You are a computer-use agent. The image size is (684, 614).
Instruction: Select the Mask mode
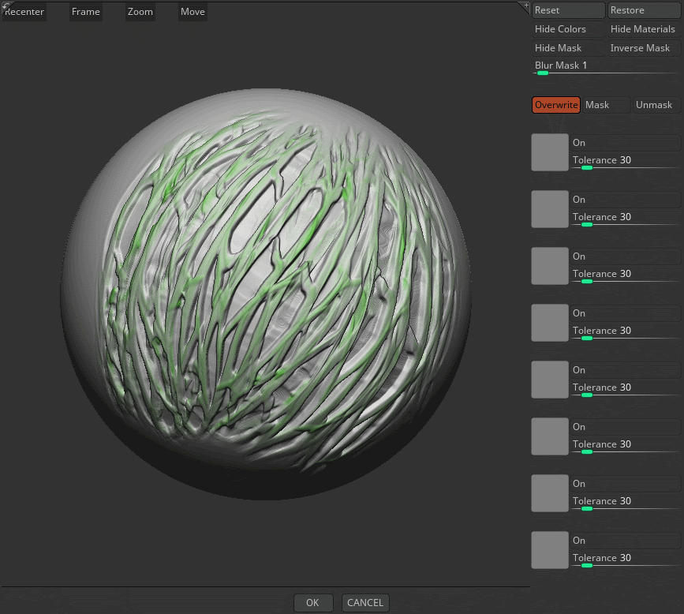tap(607, 105)
